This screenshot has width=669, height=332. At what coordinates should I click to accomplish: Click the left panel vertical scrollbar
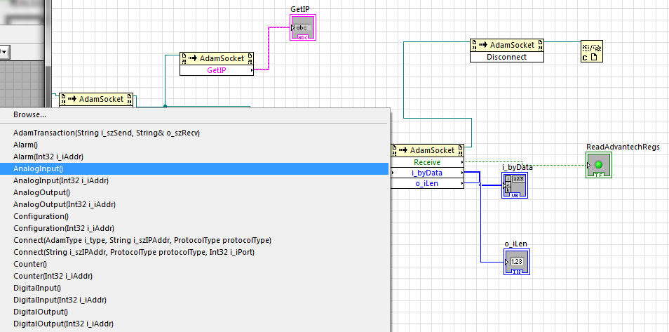[x=48, y=53]
